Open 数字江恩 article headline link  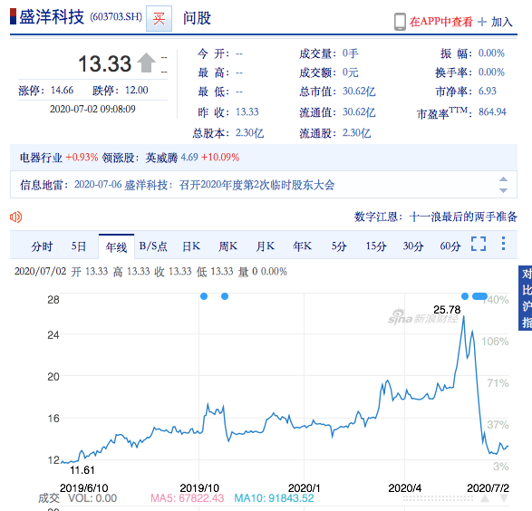436,217
